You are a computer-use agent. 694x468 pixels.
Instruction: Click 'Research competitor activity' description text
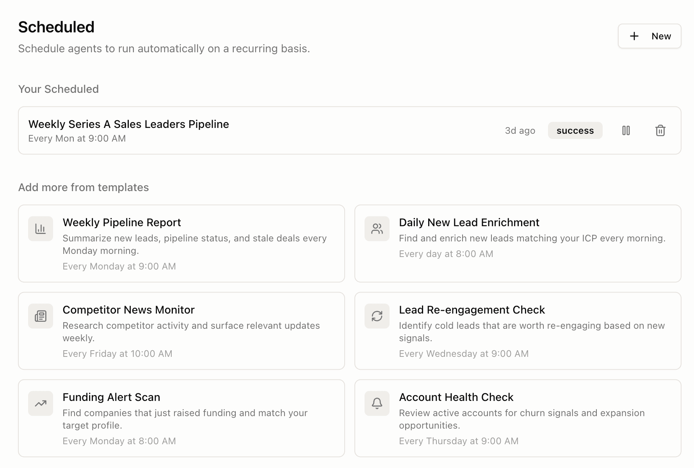[191, 332]
